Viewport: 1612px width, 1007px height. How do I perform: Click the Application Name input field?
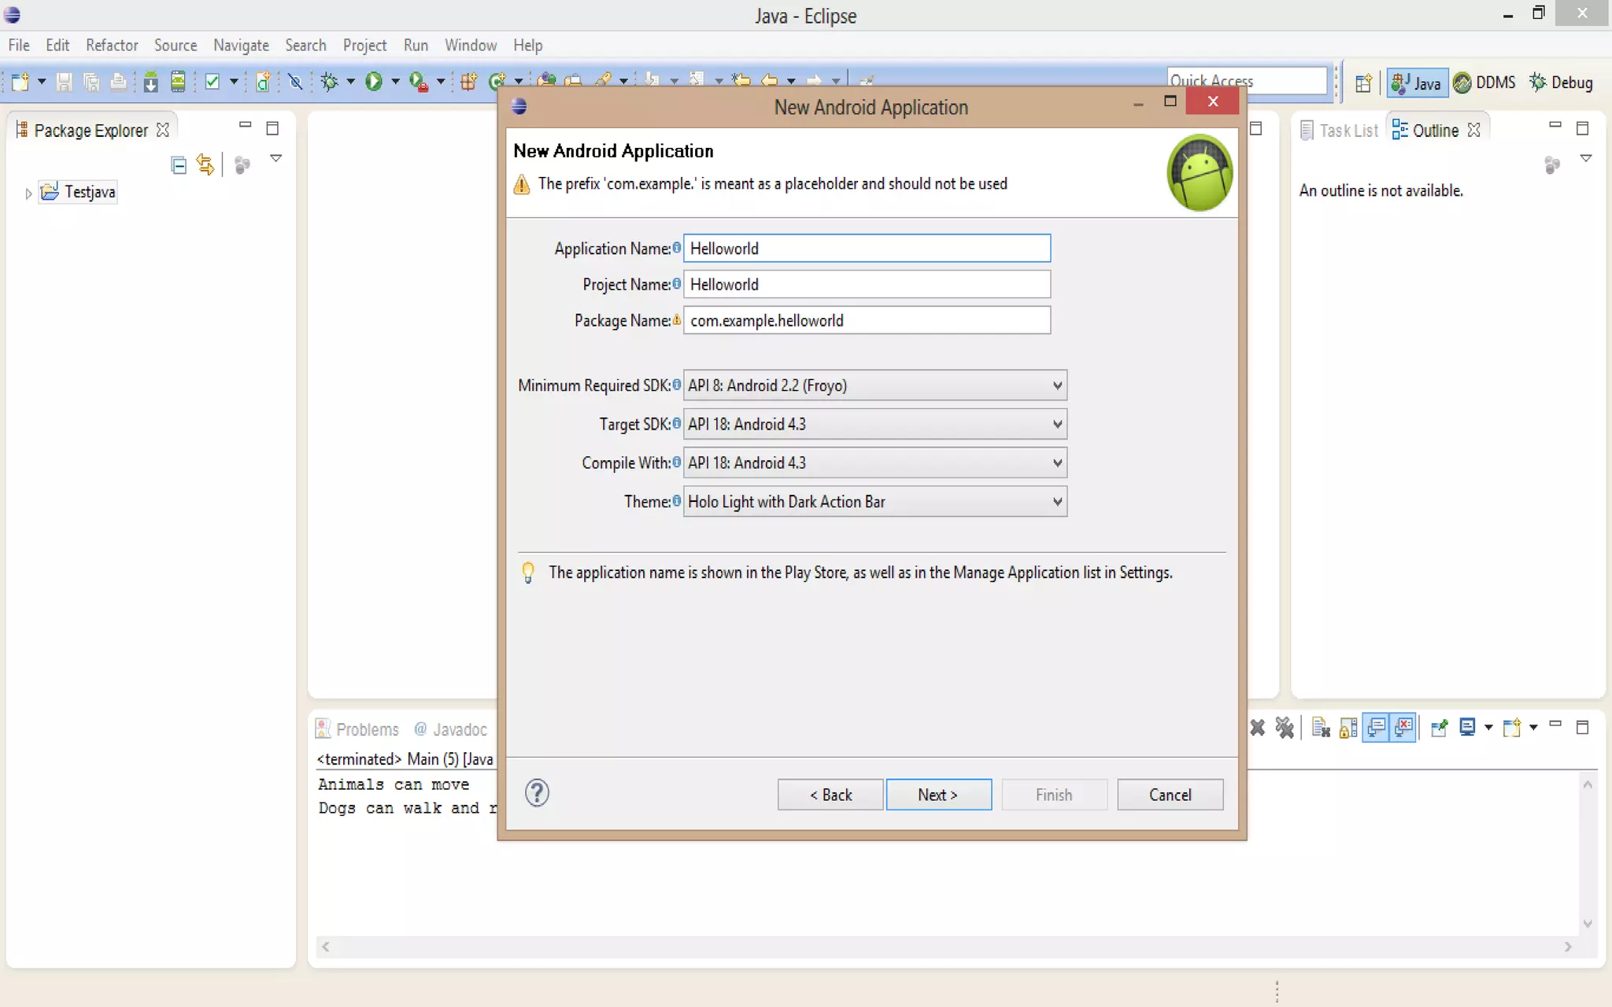867,248
